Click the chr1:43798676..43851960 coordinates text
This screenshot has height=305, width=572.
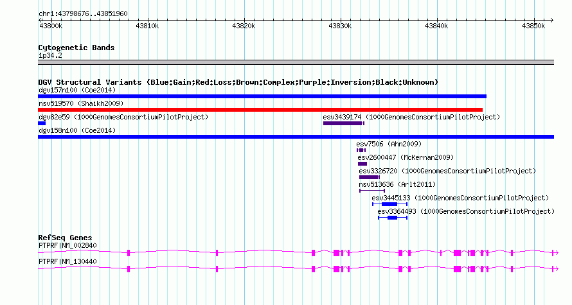tap(83, 14)
